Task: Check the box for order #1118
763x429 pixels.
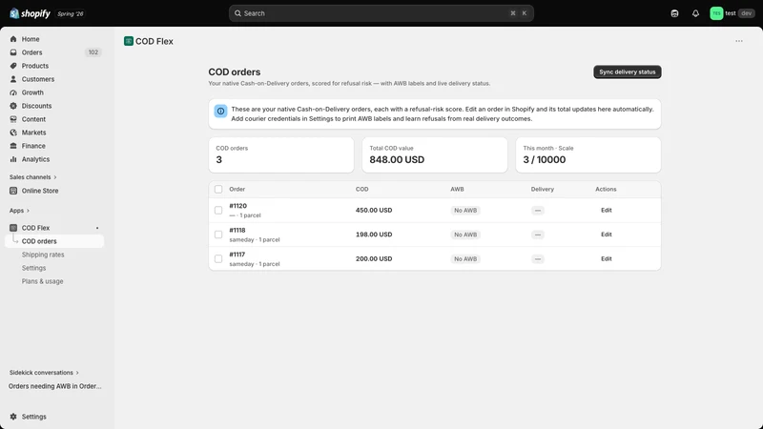Action: (x=218, y=235)
